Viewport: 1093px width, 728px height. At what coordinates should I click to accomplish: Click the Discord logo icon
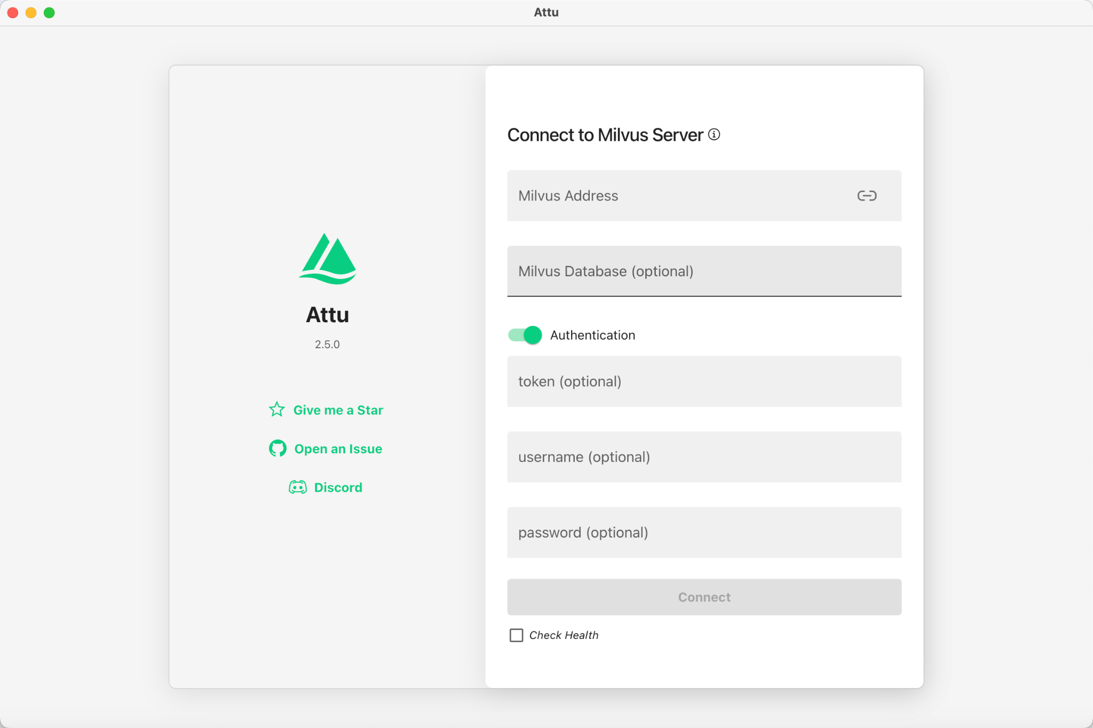pos(298,487)
